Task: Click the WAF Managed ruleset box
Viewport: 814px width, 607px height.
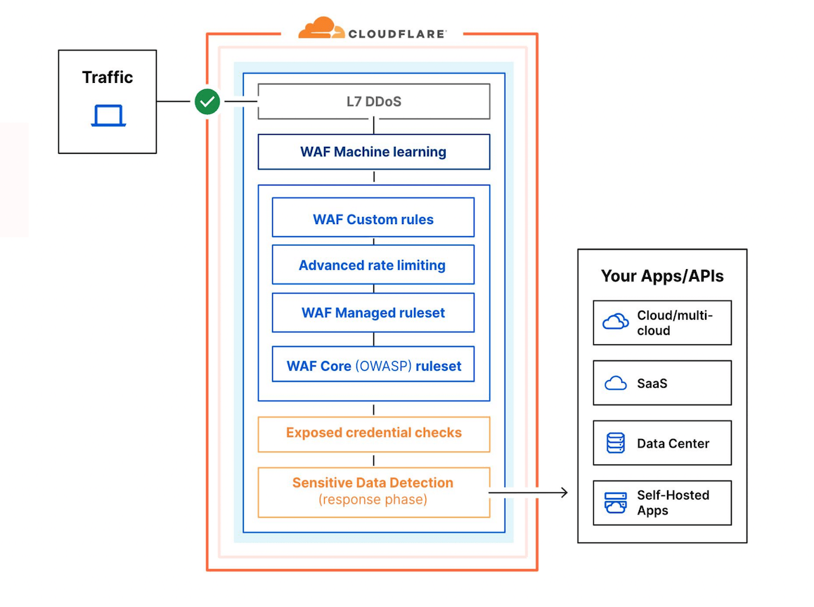Action: tap(373, 313)
